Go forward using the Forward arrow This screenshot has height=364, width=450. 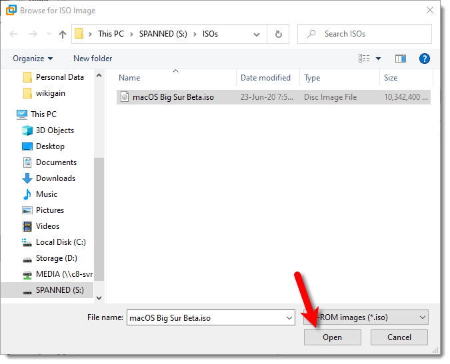point(33,34)
